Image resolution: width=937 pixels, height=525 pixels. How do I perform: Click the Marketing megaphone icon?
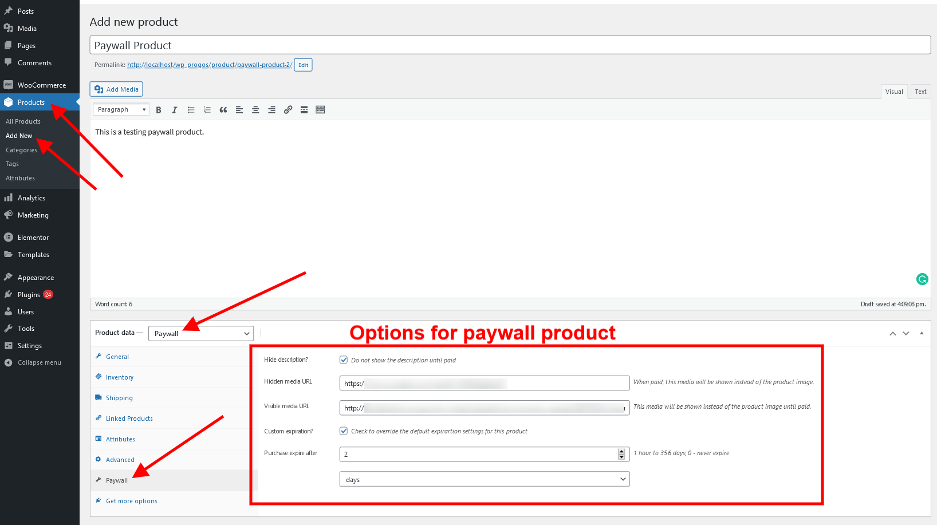8,215
